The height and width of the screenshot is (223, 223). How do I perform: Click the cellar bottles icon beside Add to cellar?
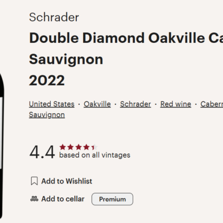(x=34, y=199)
